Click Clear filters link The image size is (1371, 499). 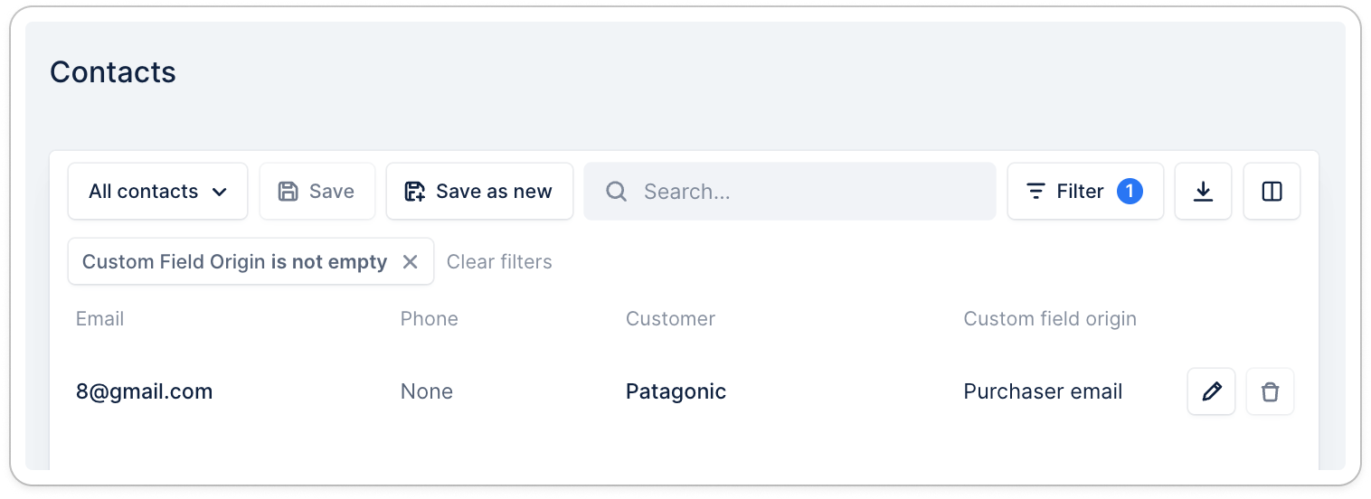pos(499,262)
